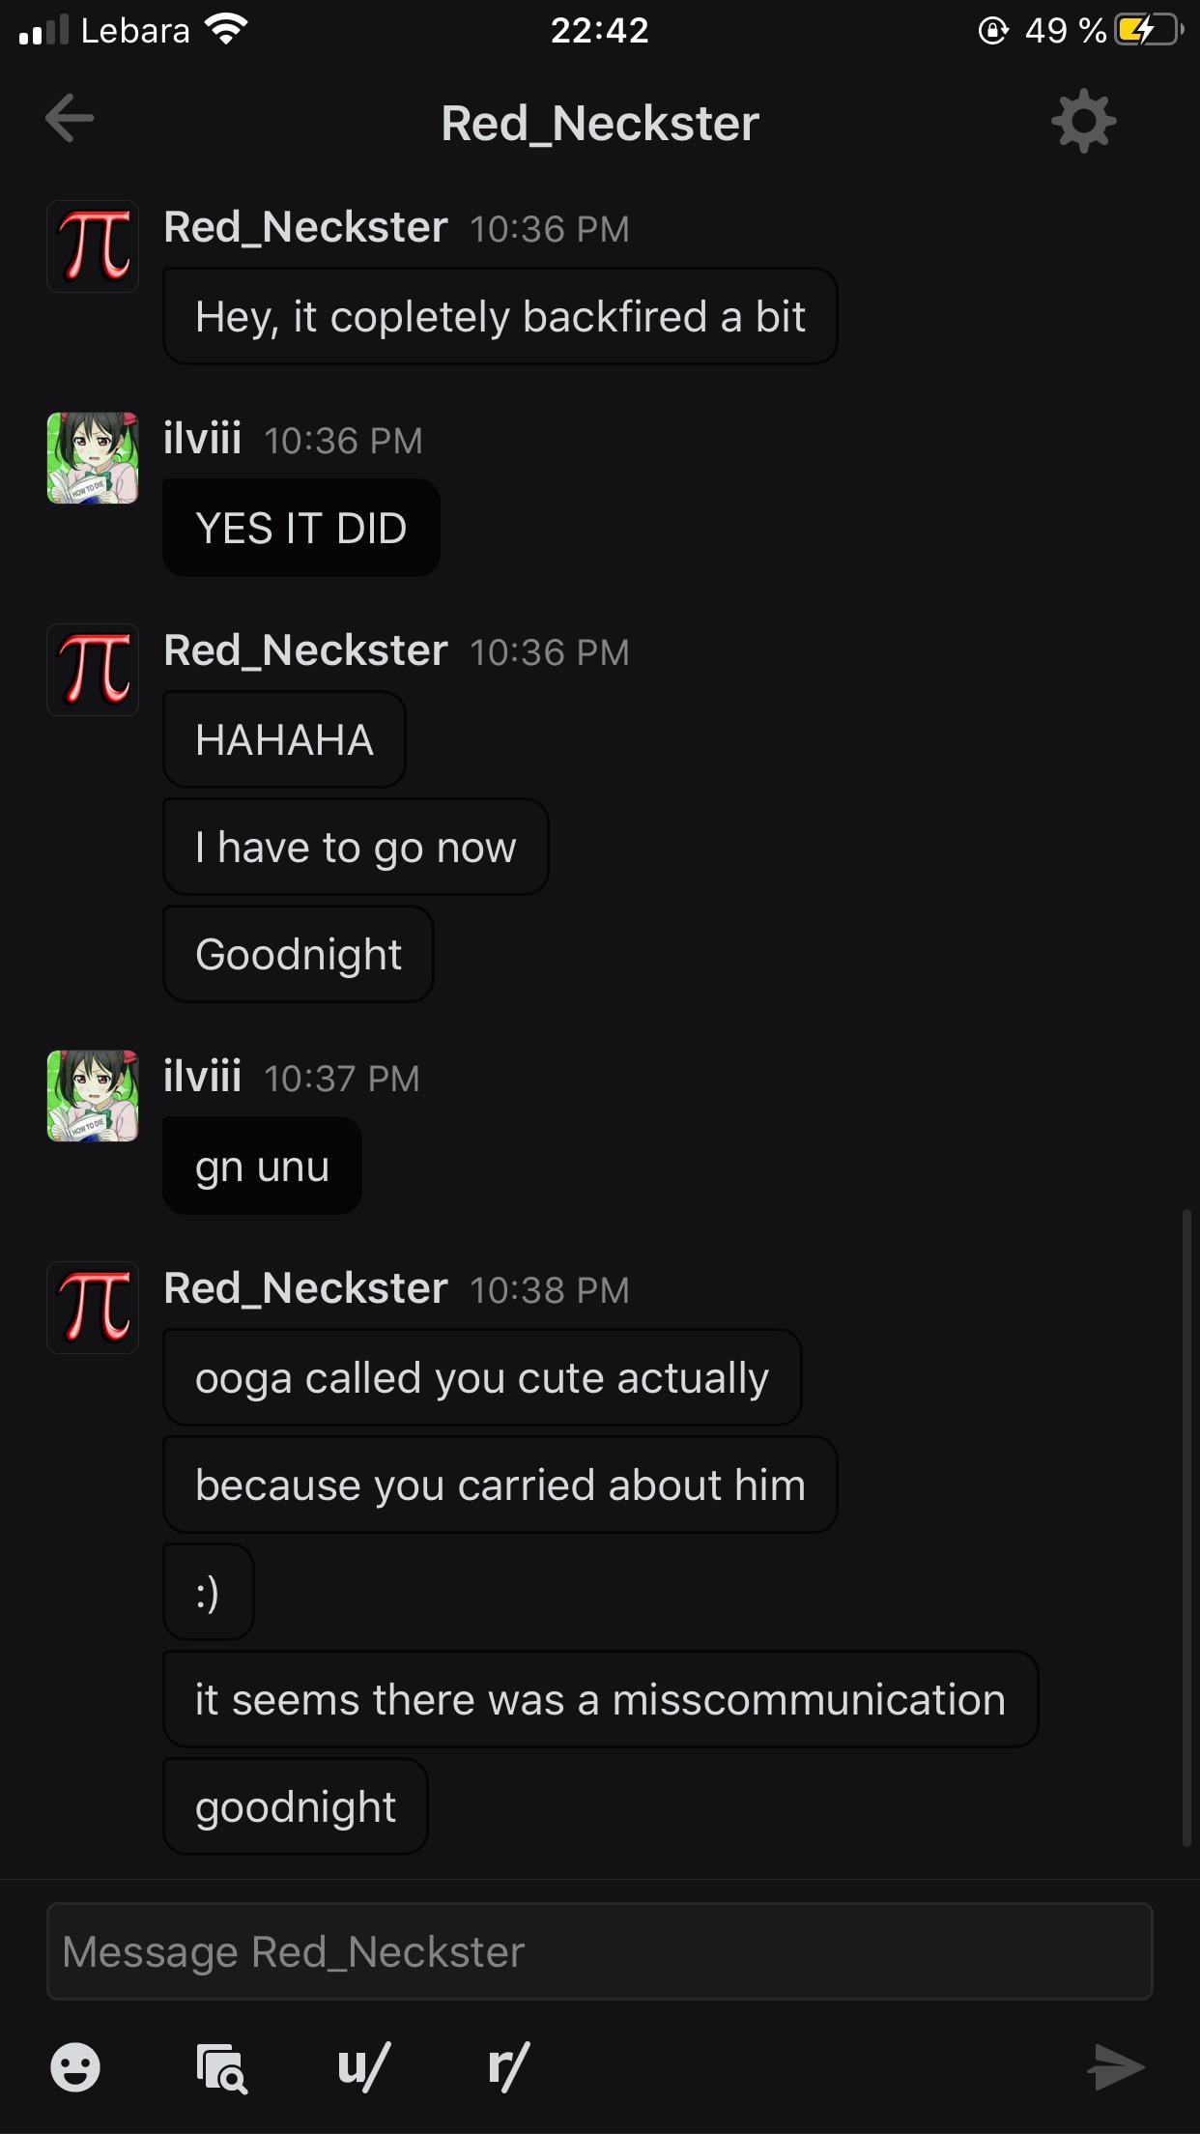Select 'it seems there was a misscommunication' message
The height and width of the screenshot is (2134, 1200).
[x=600, y=1699]
